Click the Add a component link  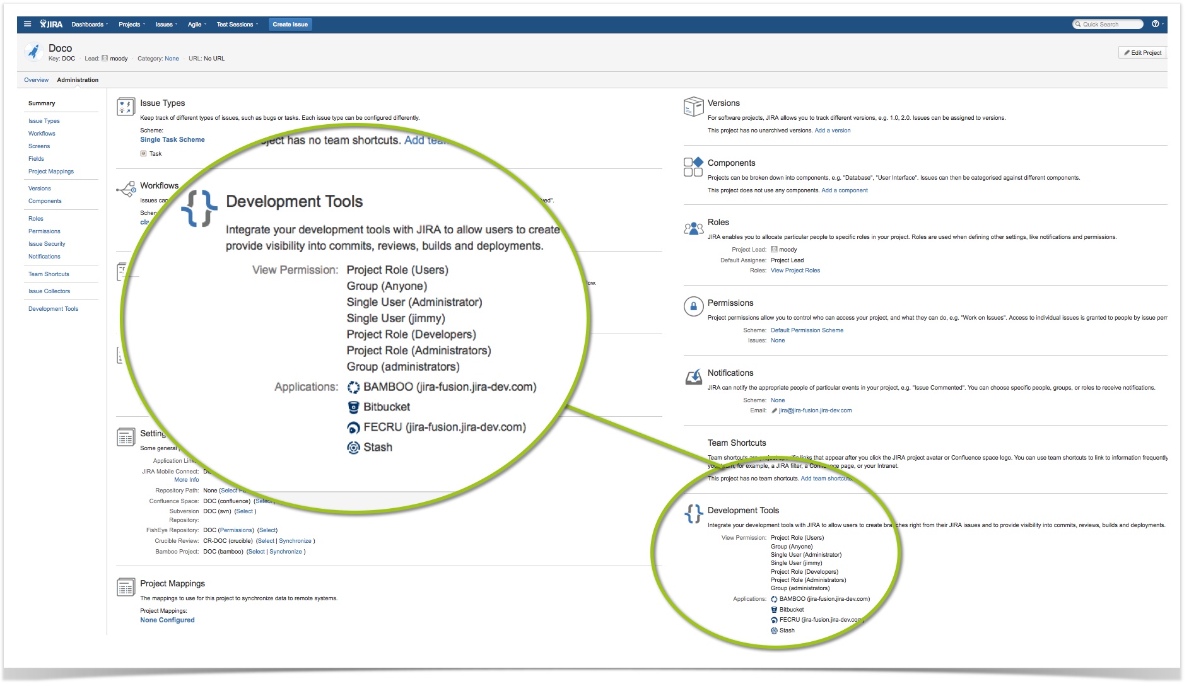[x=845, y=190]
